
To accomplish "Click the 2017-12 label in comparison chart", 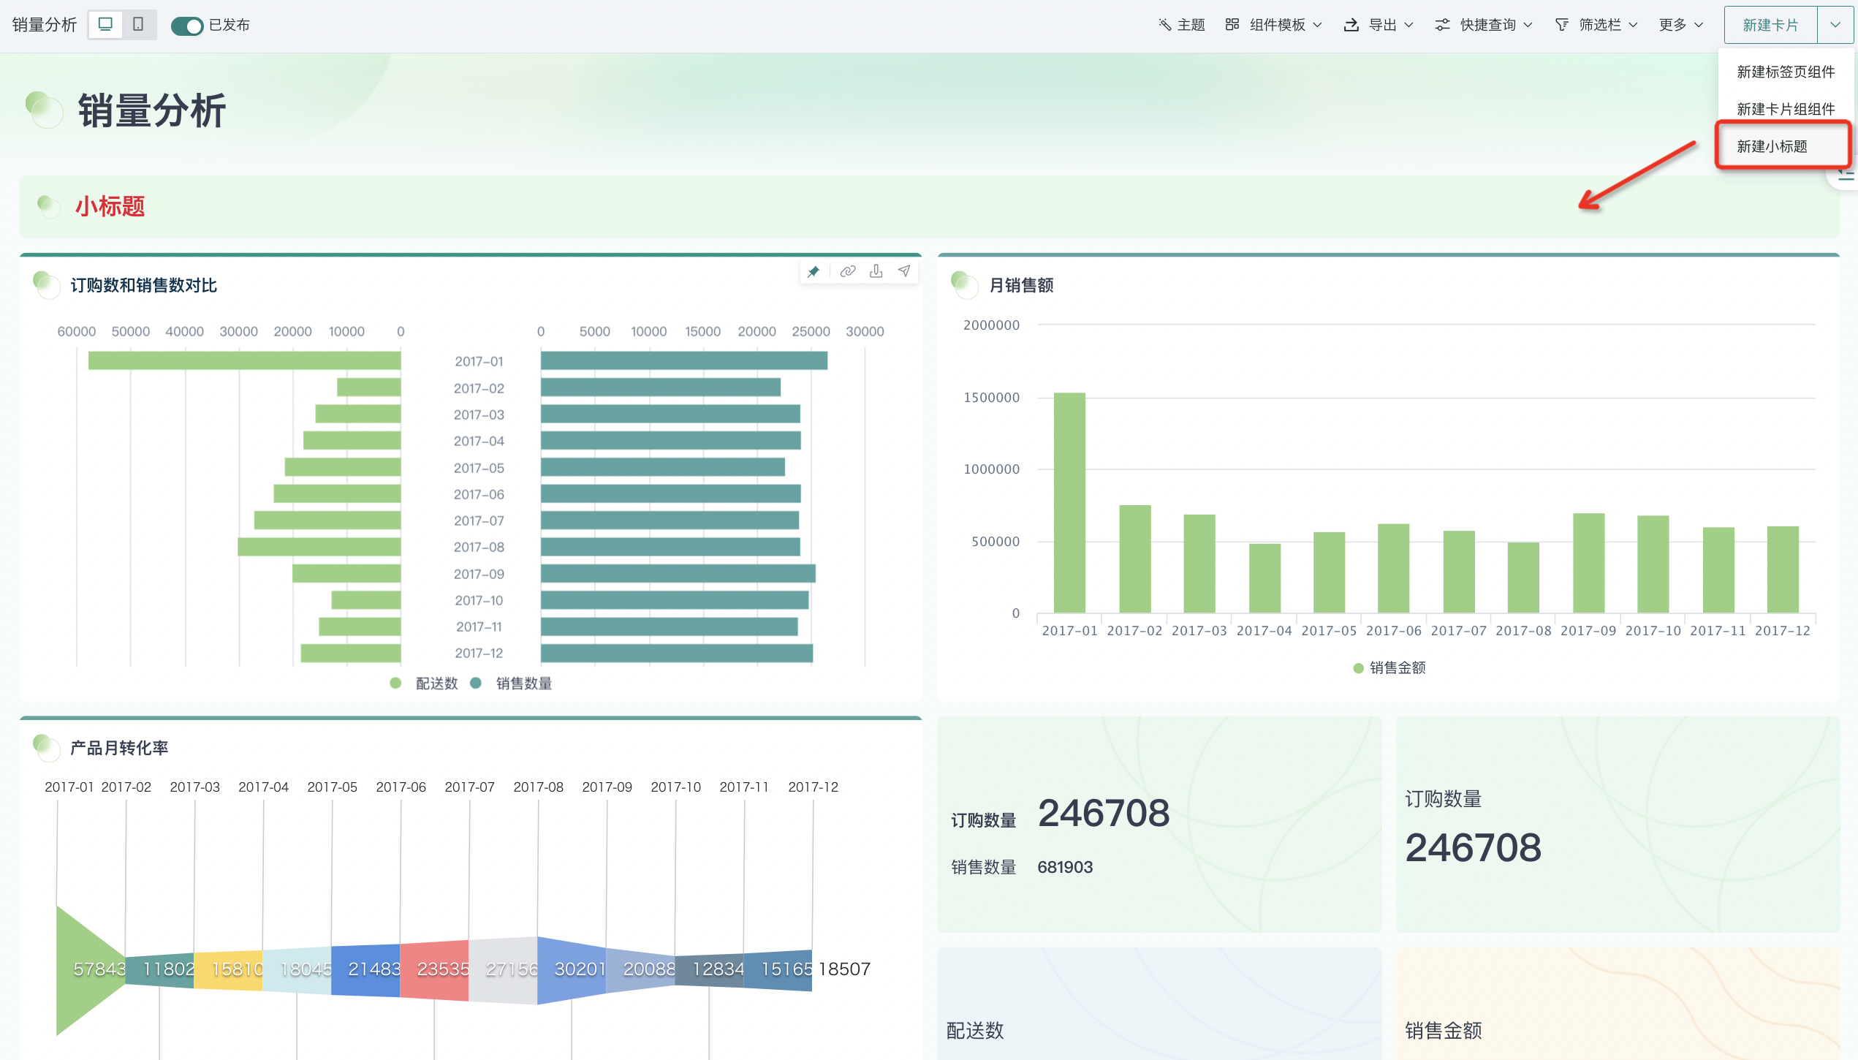I will tap(479, 653).
